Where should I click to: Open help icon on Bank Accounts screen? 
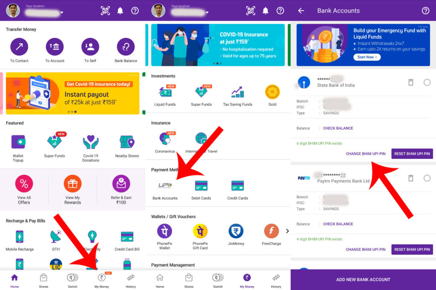click(425, 11)
